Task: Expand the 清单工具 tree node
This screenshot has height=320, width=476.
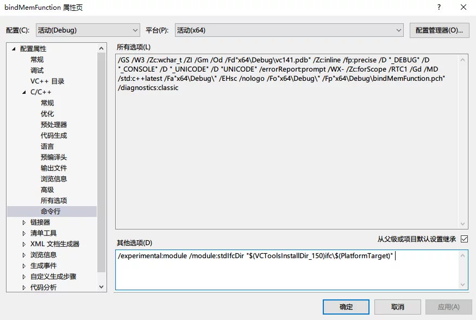Action: pyautogui.click(x=24, y=233)
